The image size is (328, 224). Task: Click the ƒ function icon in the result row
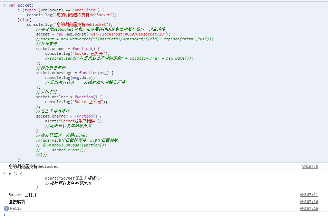(x=9, y=173)
